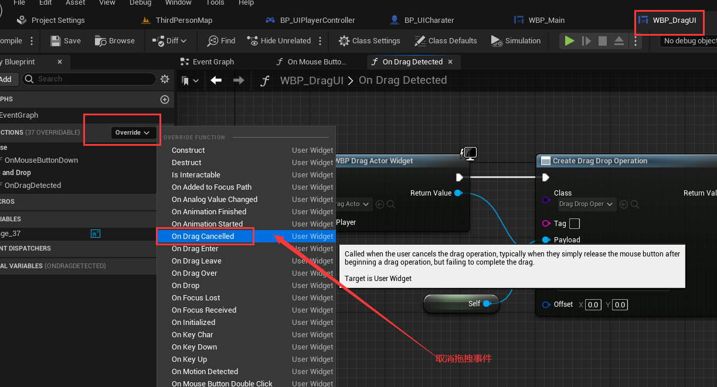Screen dimensions: 717x387
Task: Click the Tag name input box
Action: click(575, 224)
